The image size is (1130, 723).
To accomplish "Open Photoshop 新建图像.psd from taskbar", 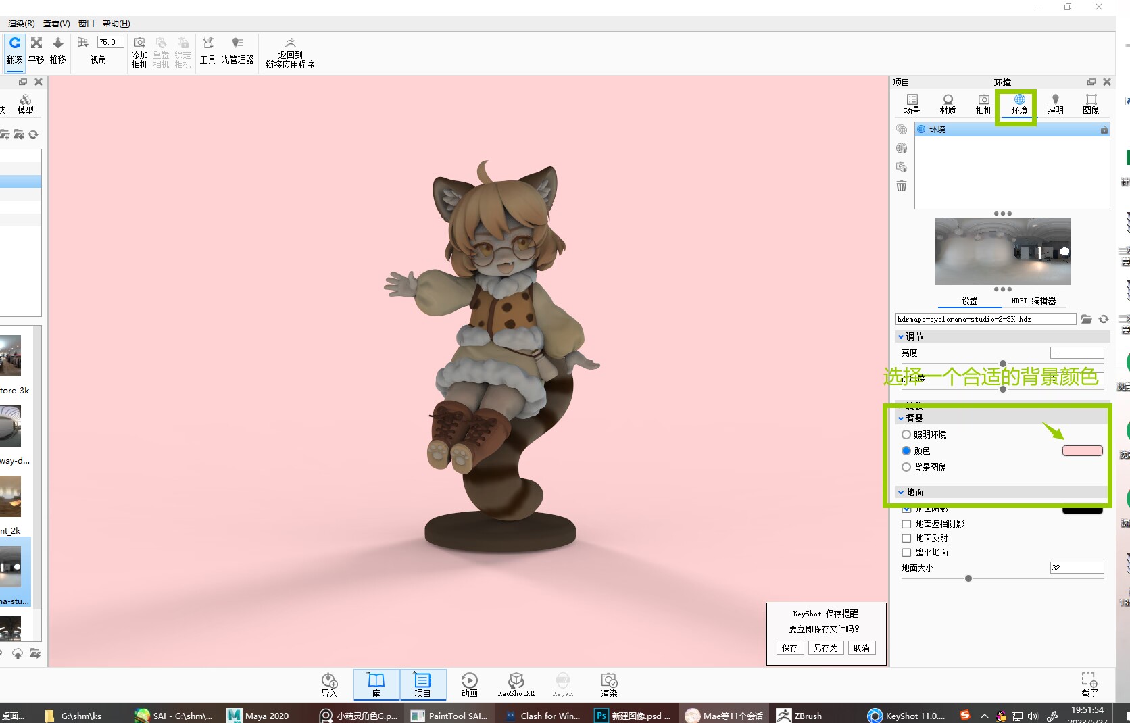I will click(633, 715).
